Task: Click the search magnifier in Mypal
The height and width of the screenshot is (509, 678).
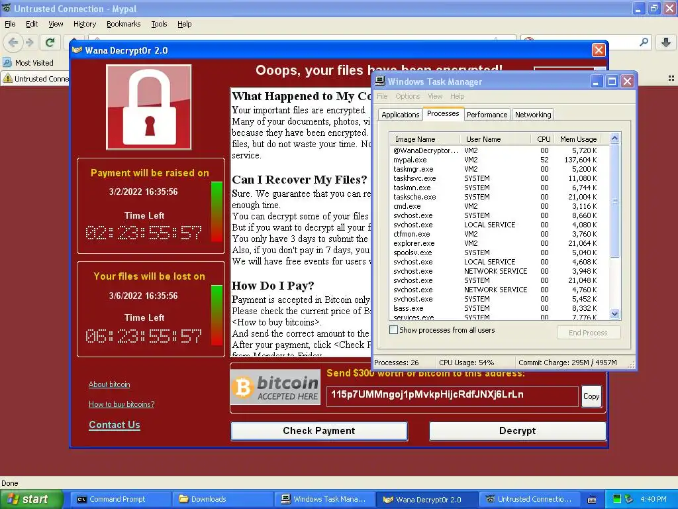Action: tap(644, 42)
